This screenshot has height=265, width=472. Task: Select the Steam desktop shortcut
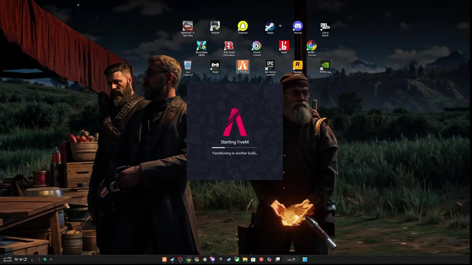[x=270, y=28]
